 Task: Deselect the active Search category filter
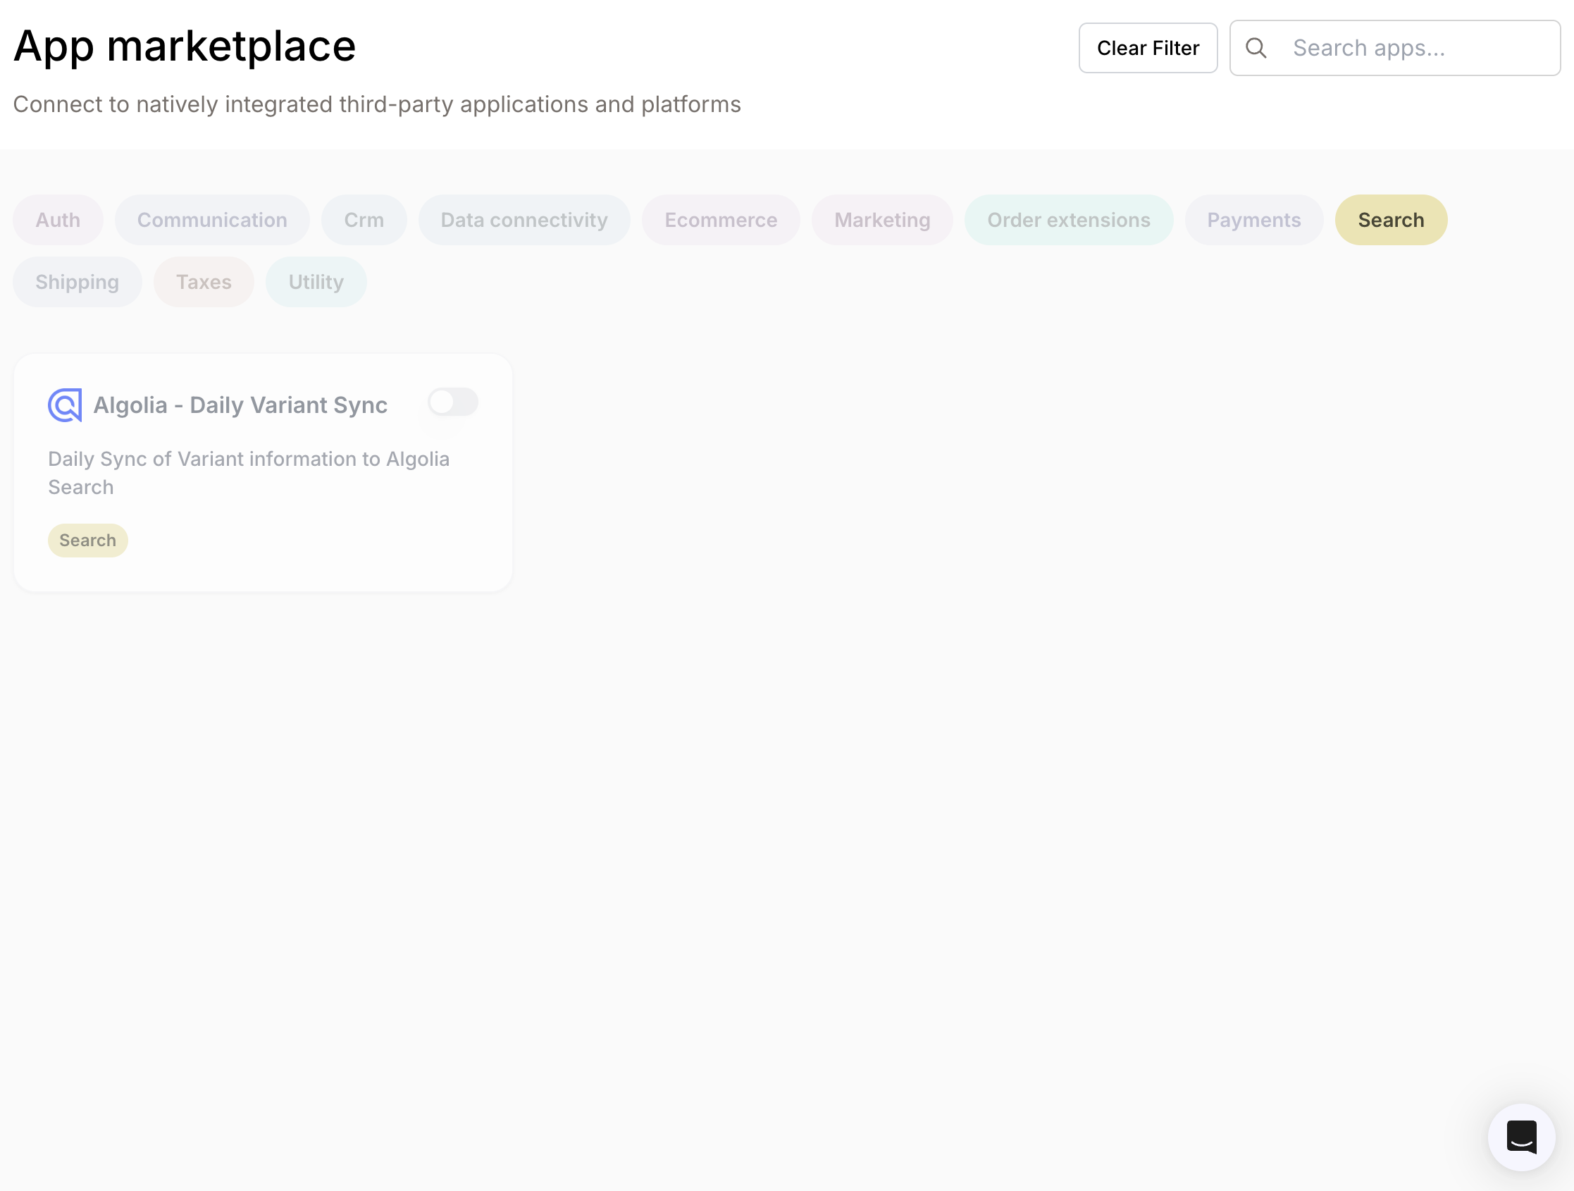pyautogui.click(x=1390, y=219)
